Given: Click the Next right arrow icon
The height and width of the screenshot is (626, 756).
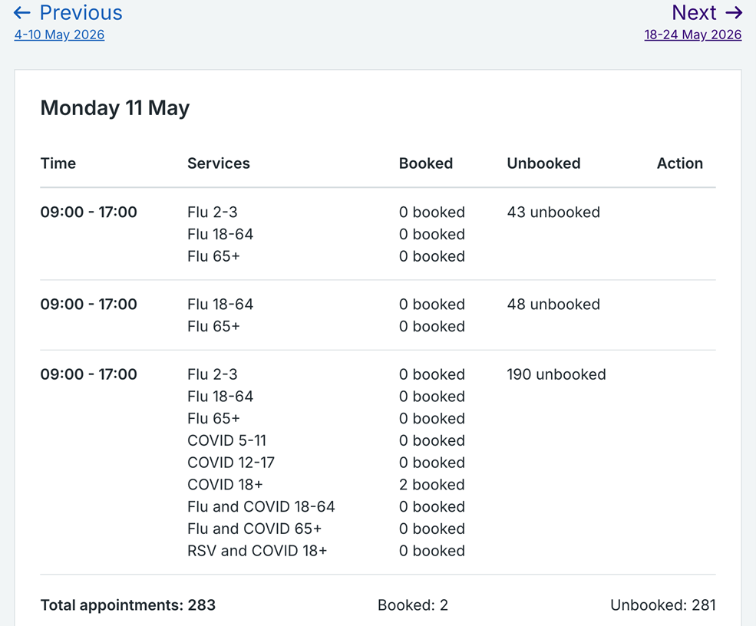Looking at the screenshot, I should pos(733,12).
